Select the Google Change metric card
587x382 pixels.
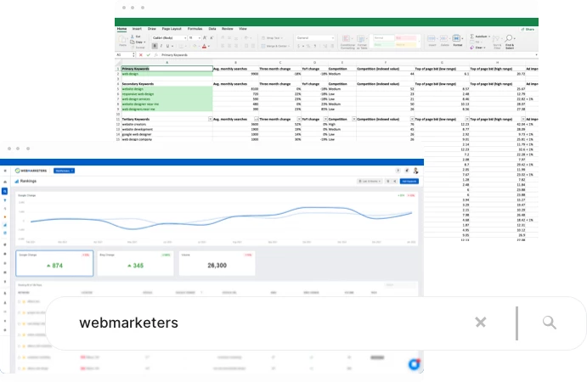(x=54, y=264)
